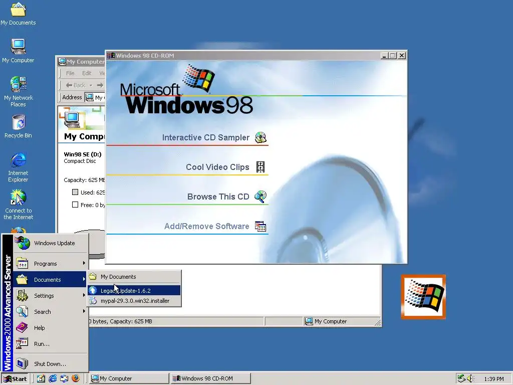Select My Computer desktop icon
The image size is (513, 385).
click(18, 51)
